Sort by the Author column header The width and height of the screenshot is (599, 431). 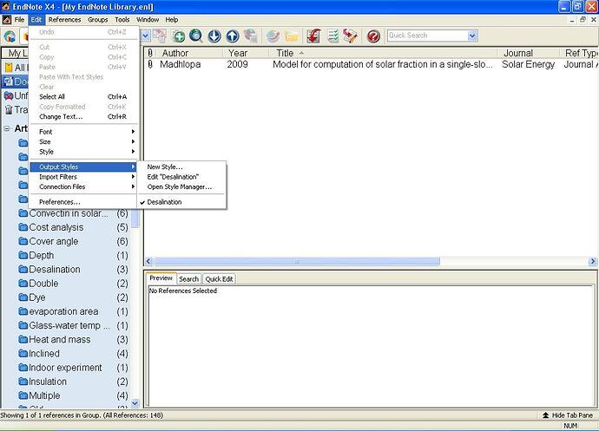coord(189,53)
